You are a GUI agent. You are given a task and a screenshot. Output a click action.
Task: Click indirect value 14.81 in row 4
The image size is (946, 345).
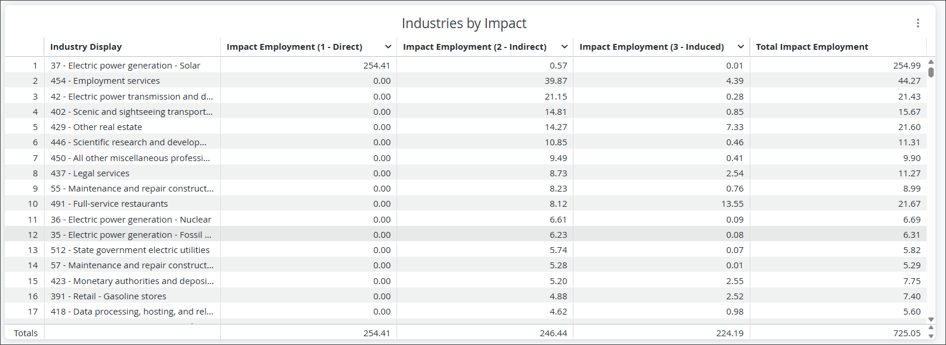click(556, 112)
